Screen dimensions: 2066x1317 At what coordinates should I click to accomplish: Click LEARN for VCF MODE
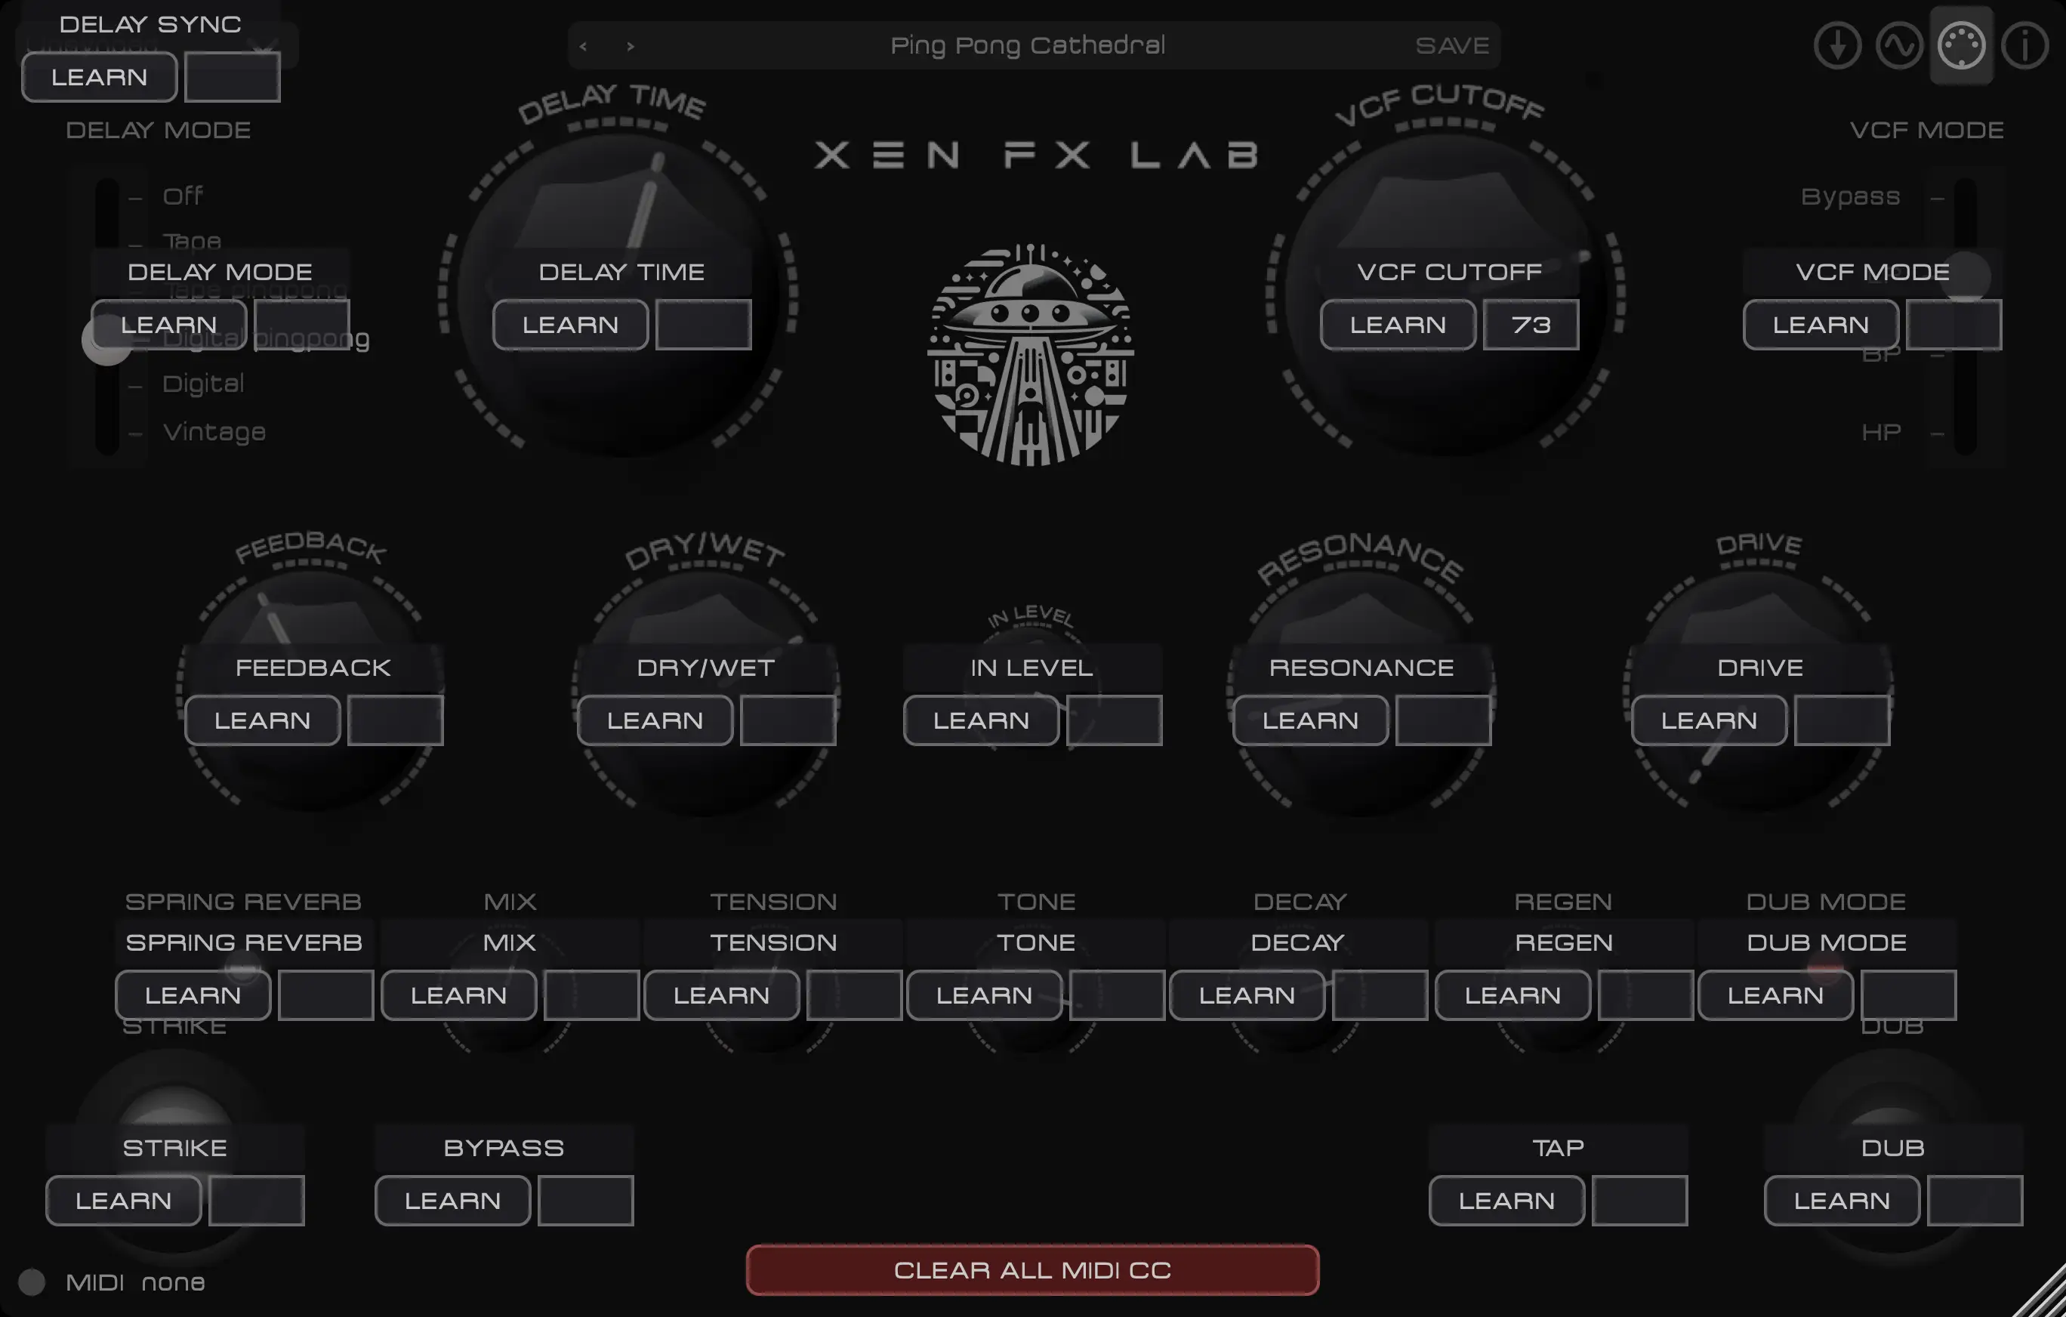(x=1821, y=324)
